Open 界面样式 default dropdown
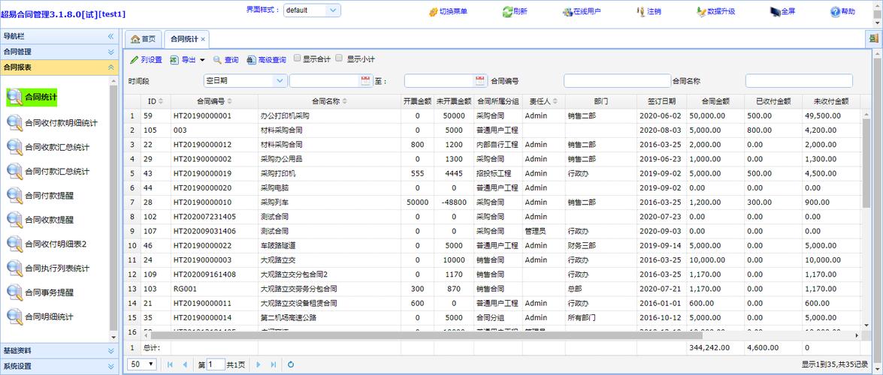Screen dimensions: 883x375 click(312, 10)
